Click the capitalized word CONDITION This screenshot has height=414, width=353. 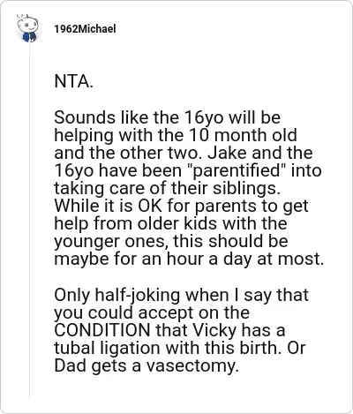click(x=102, y=330)
